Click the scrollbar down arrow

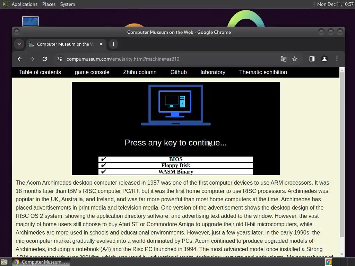click(x=342, y=254)
